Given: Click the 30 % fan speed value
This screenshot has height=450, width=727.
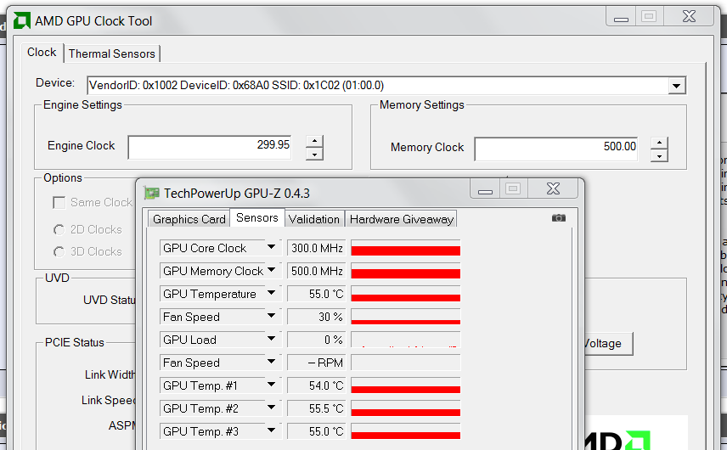Looking at the screenshot, I should tap(317, 317).
